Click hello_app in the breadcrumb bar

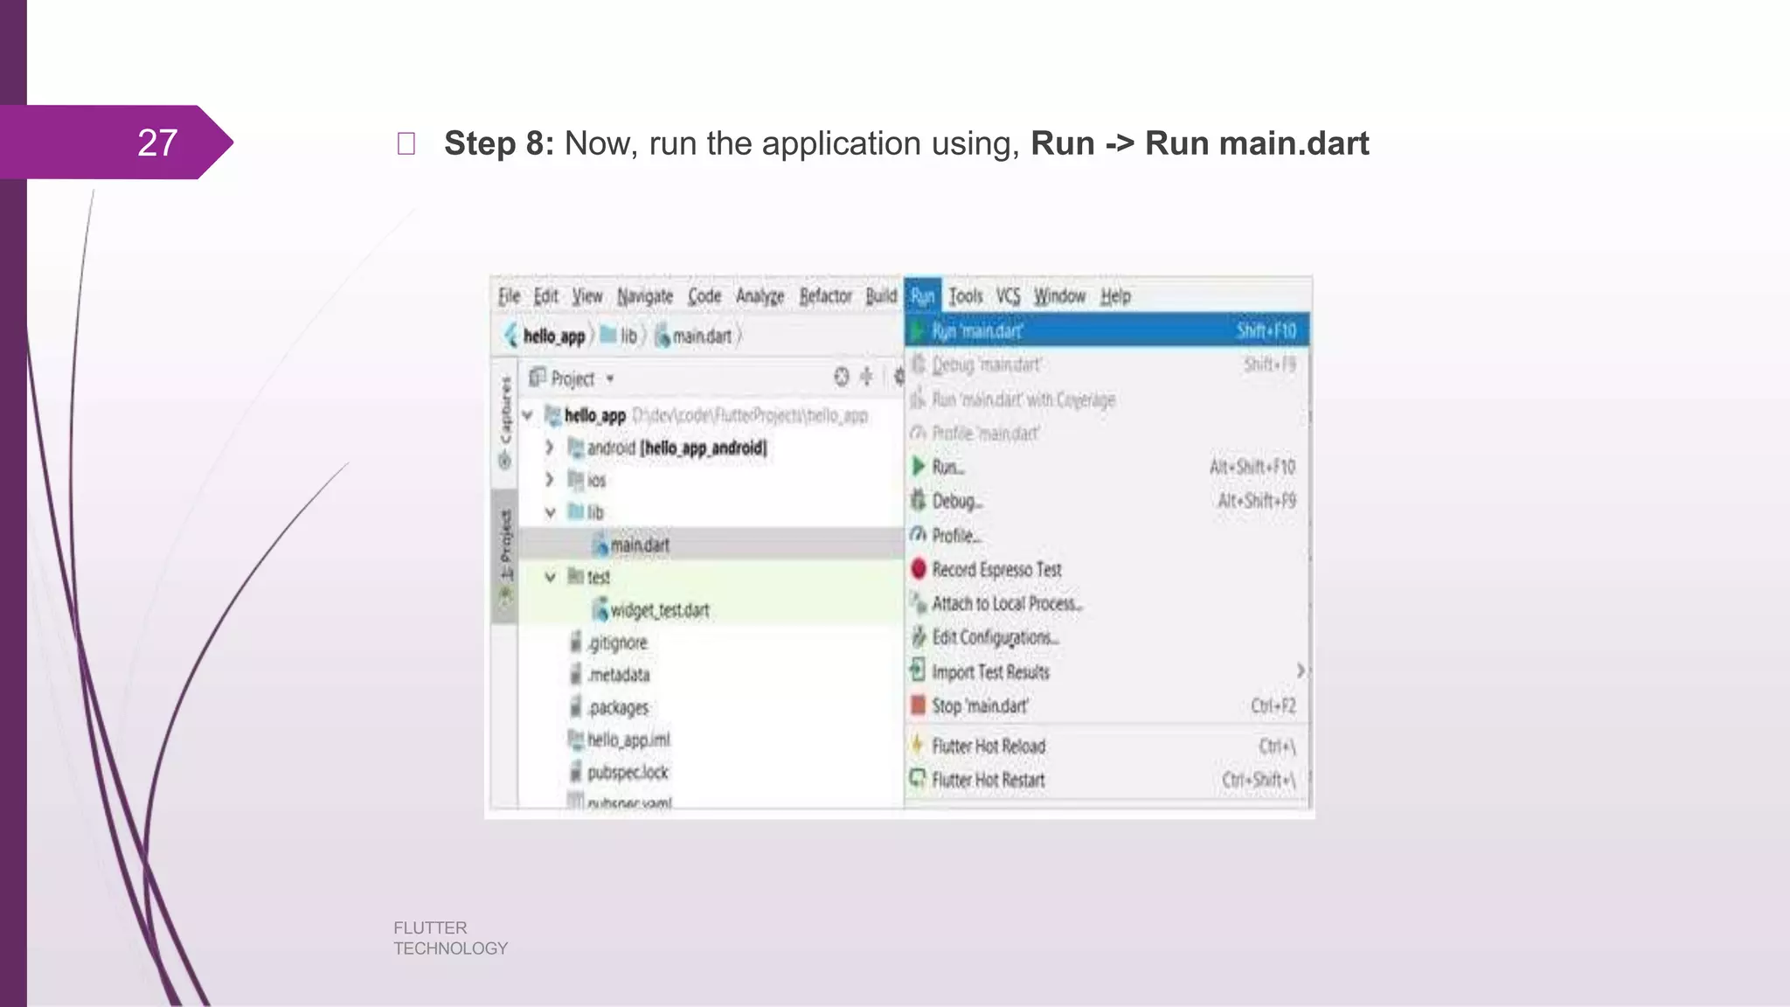553,336
